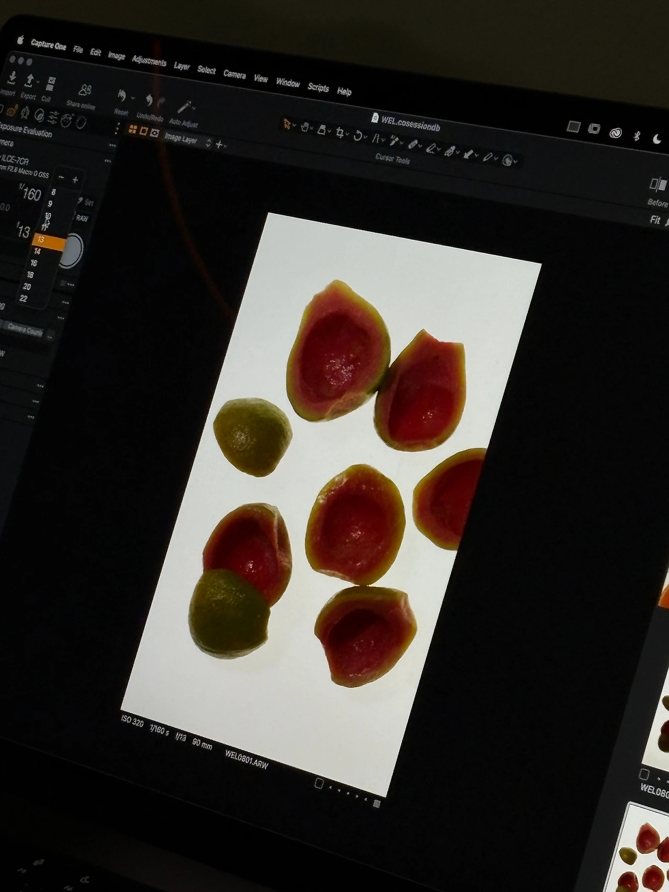Click the Bluetooth menu bar icon

click(x=637, y=136)
